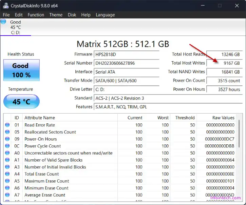Click raw value 000000000004
The width and height of the screenshot is (246, 205).
tap(220, 188)
